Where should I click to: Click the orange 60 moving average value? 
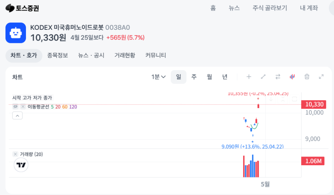point(65,107)
